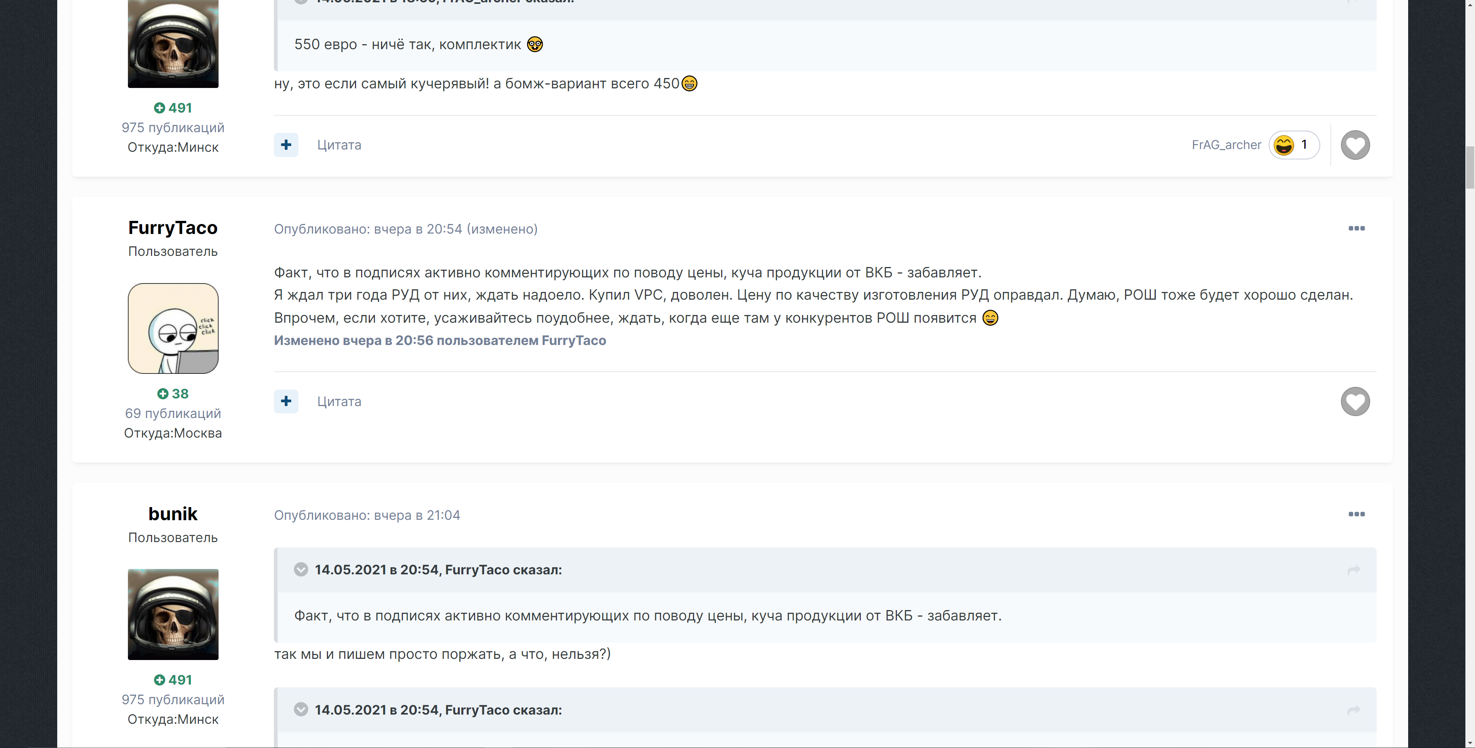Open three-dot options on bunik's 21:04 post
Screen dimensions: 1475x748
tap(1356, 514)
